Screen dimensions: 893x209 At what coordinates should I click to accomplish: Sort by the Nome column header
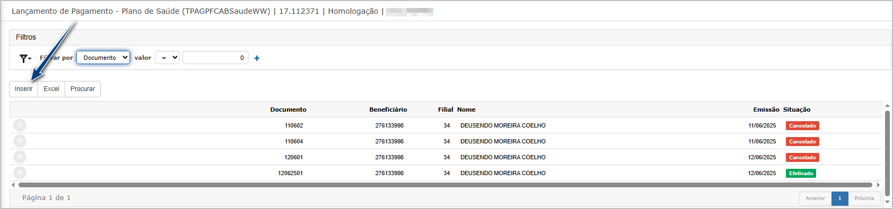[466, 110]
